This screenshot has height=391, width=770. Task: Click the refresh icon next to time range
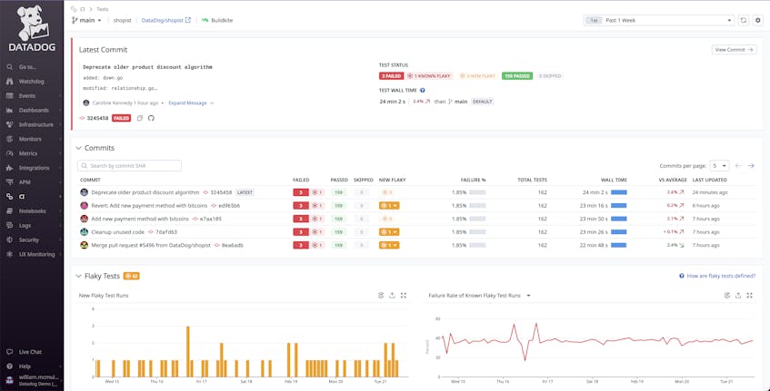coord(744,21)
